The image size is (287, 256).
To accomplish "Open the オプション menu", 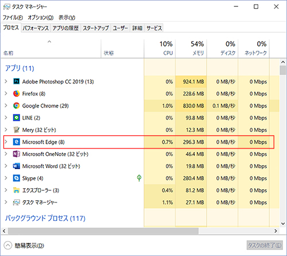I will tap(41, 17).
